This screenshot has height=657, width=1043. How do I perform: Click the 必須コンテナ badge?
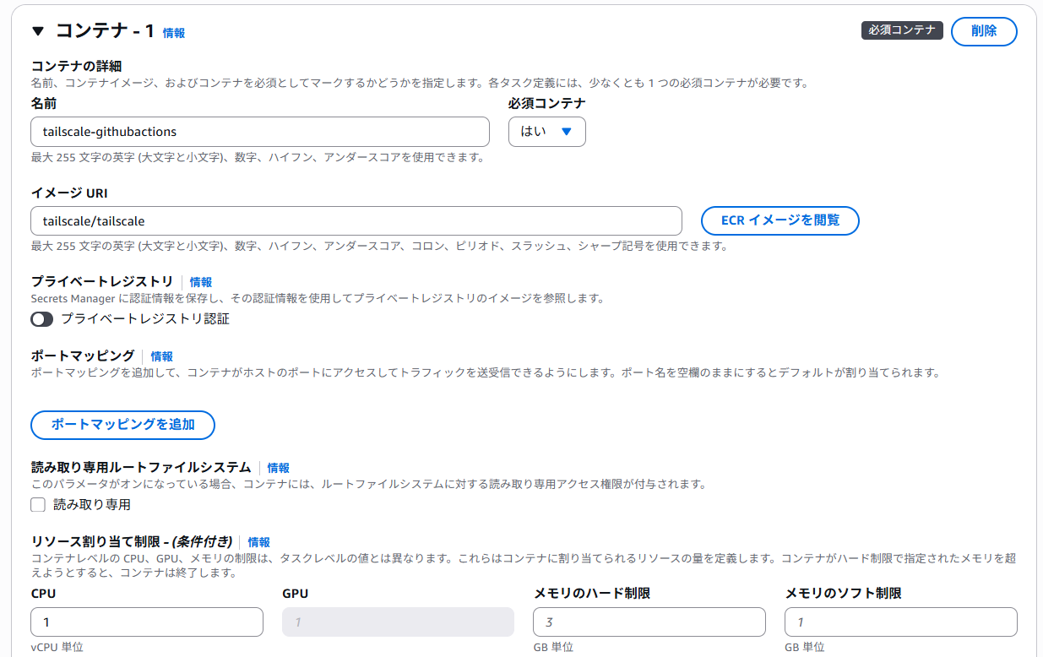pyautogui.click(x=902, y=29)
